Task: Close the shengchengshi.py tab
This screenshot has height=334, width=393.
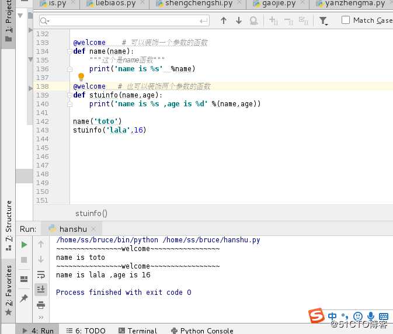Action: 239,2
